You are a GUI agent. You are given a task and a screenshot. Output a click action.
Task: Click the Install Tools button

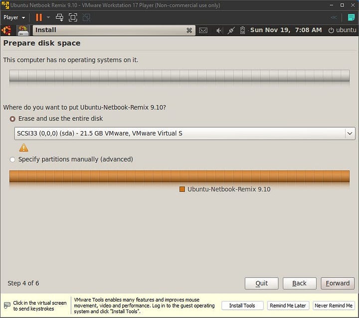point(242,306)
